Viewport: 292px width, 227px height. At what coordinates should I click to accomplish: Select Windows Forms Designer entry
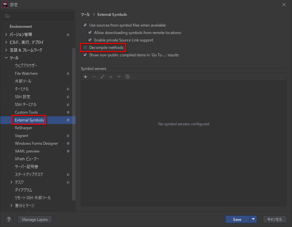(36, 143)
